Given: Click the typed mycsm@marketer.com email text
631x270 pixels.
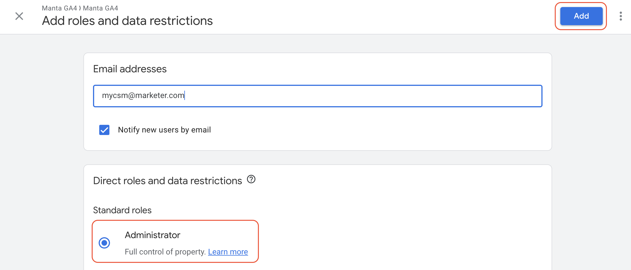Looking at the screenshot, I should click(x=143, y=95).
